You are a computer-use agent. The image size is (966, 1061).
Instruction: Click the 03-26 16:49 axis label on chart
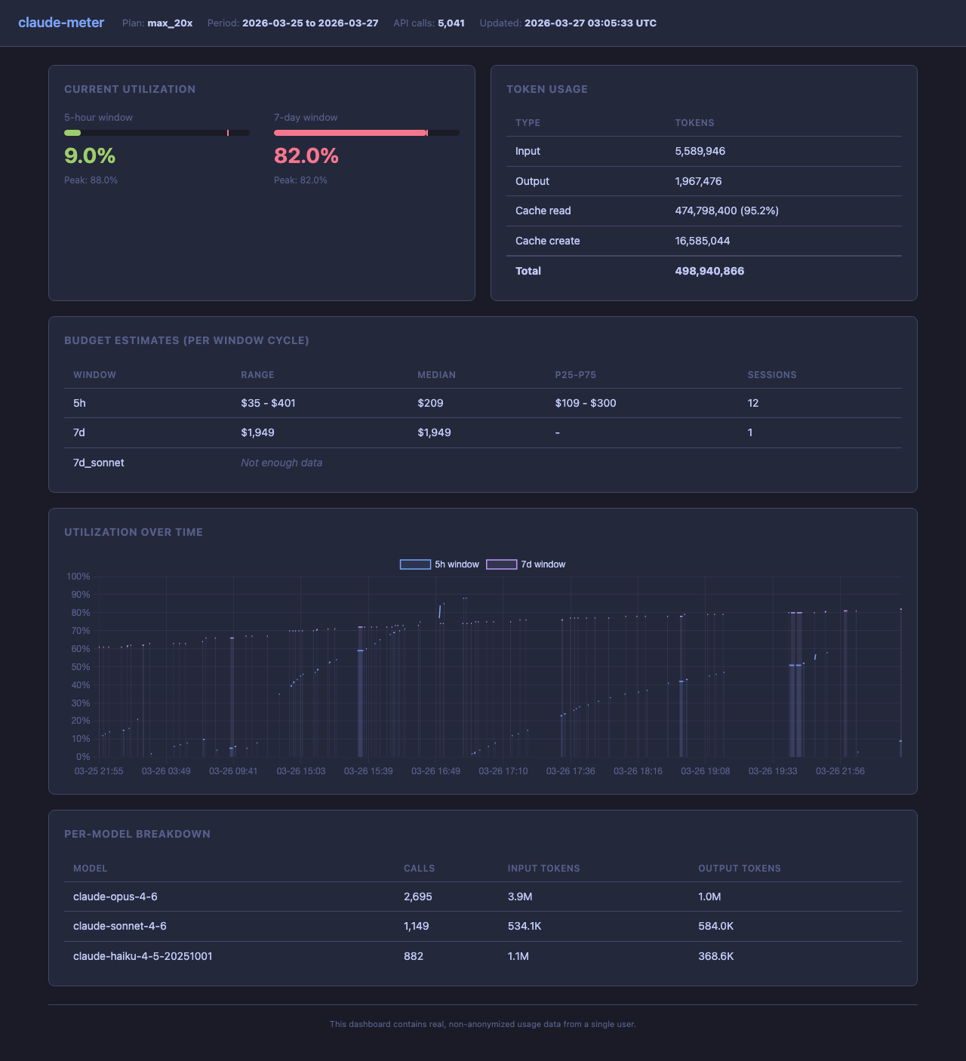(435, 771)
